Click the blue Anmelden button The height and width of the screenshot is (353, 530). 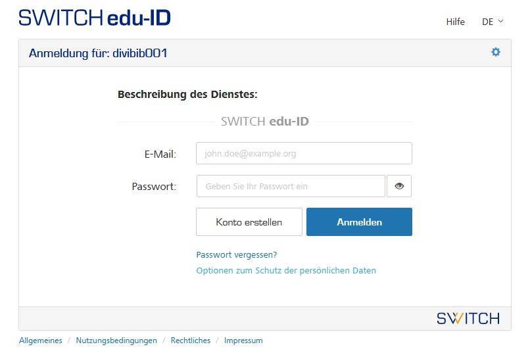tap(359, 222)
